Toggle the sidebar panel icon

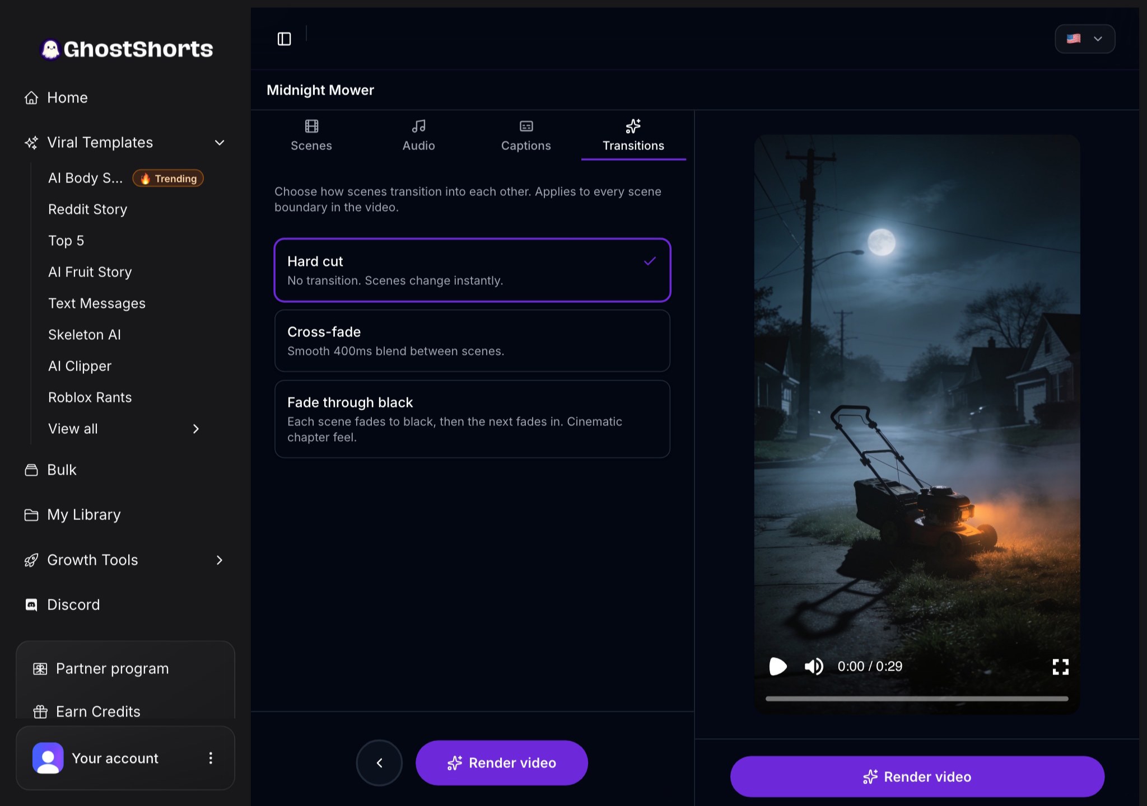(285, 39)
